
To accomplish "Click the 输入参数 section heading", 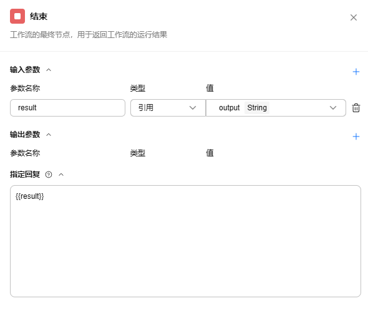I will coord(25,70).
